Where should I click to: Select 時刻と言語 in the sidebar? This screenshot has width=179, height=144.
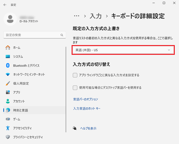pyautogui.click(x=34, y=110)
